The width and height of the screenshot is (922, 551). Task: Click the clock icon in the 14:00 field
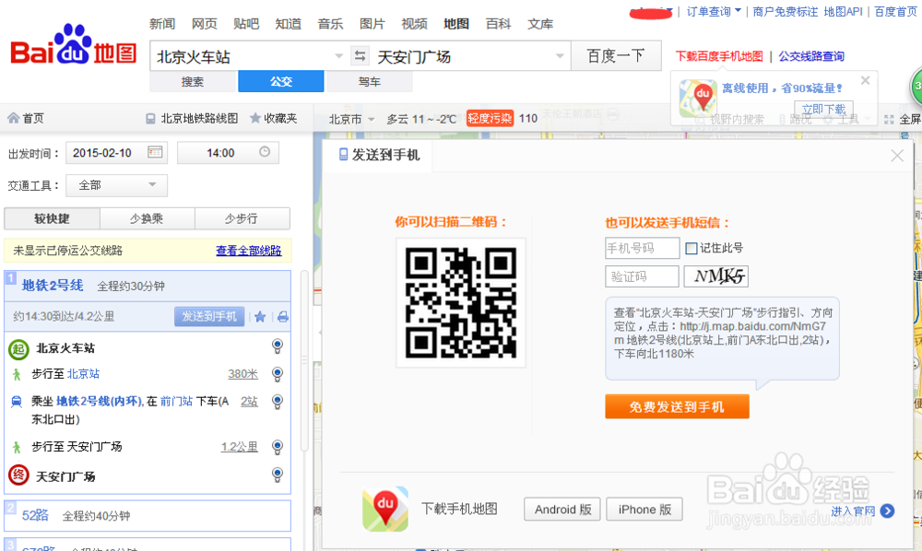265,152
